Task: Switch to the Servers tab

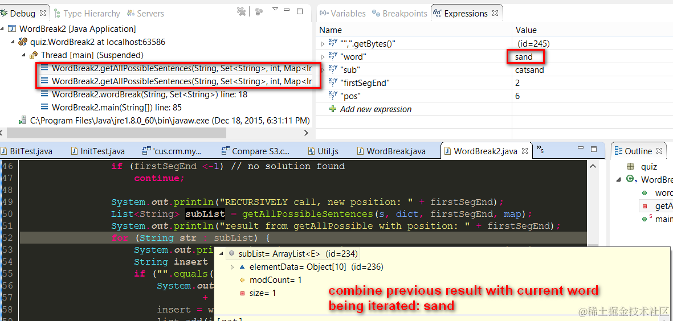Action: [145, 14]
